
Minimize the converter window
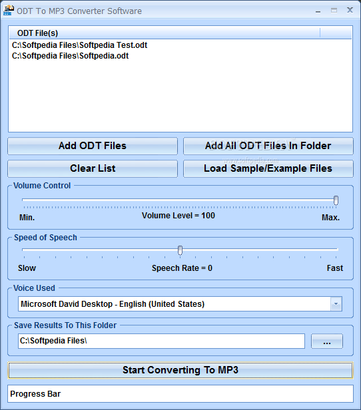pyautogui.click(x=318, y=11)
